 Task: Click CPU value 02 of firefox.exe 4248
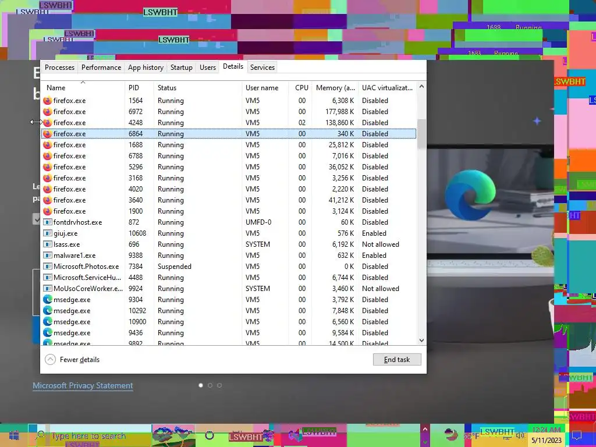302,123
